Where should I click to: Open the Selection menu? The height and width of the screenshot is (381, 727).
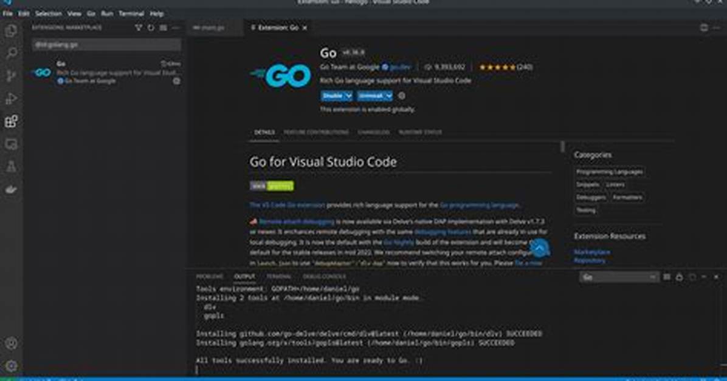point(49,14)
